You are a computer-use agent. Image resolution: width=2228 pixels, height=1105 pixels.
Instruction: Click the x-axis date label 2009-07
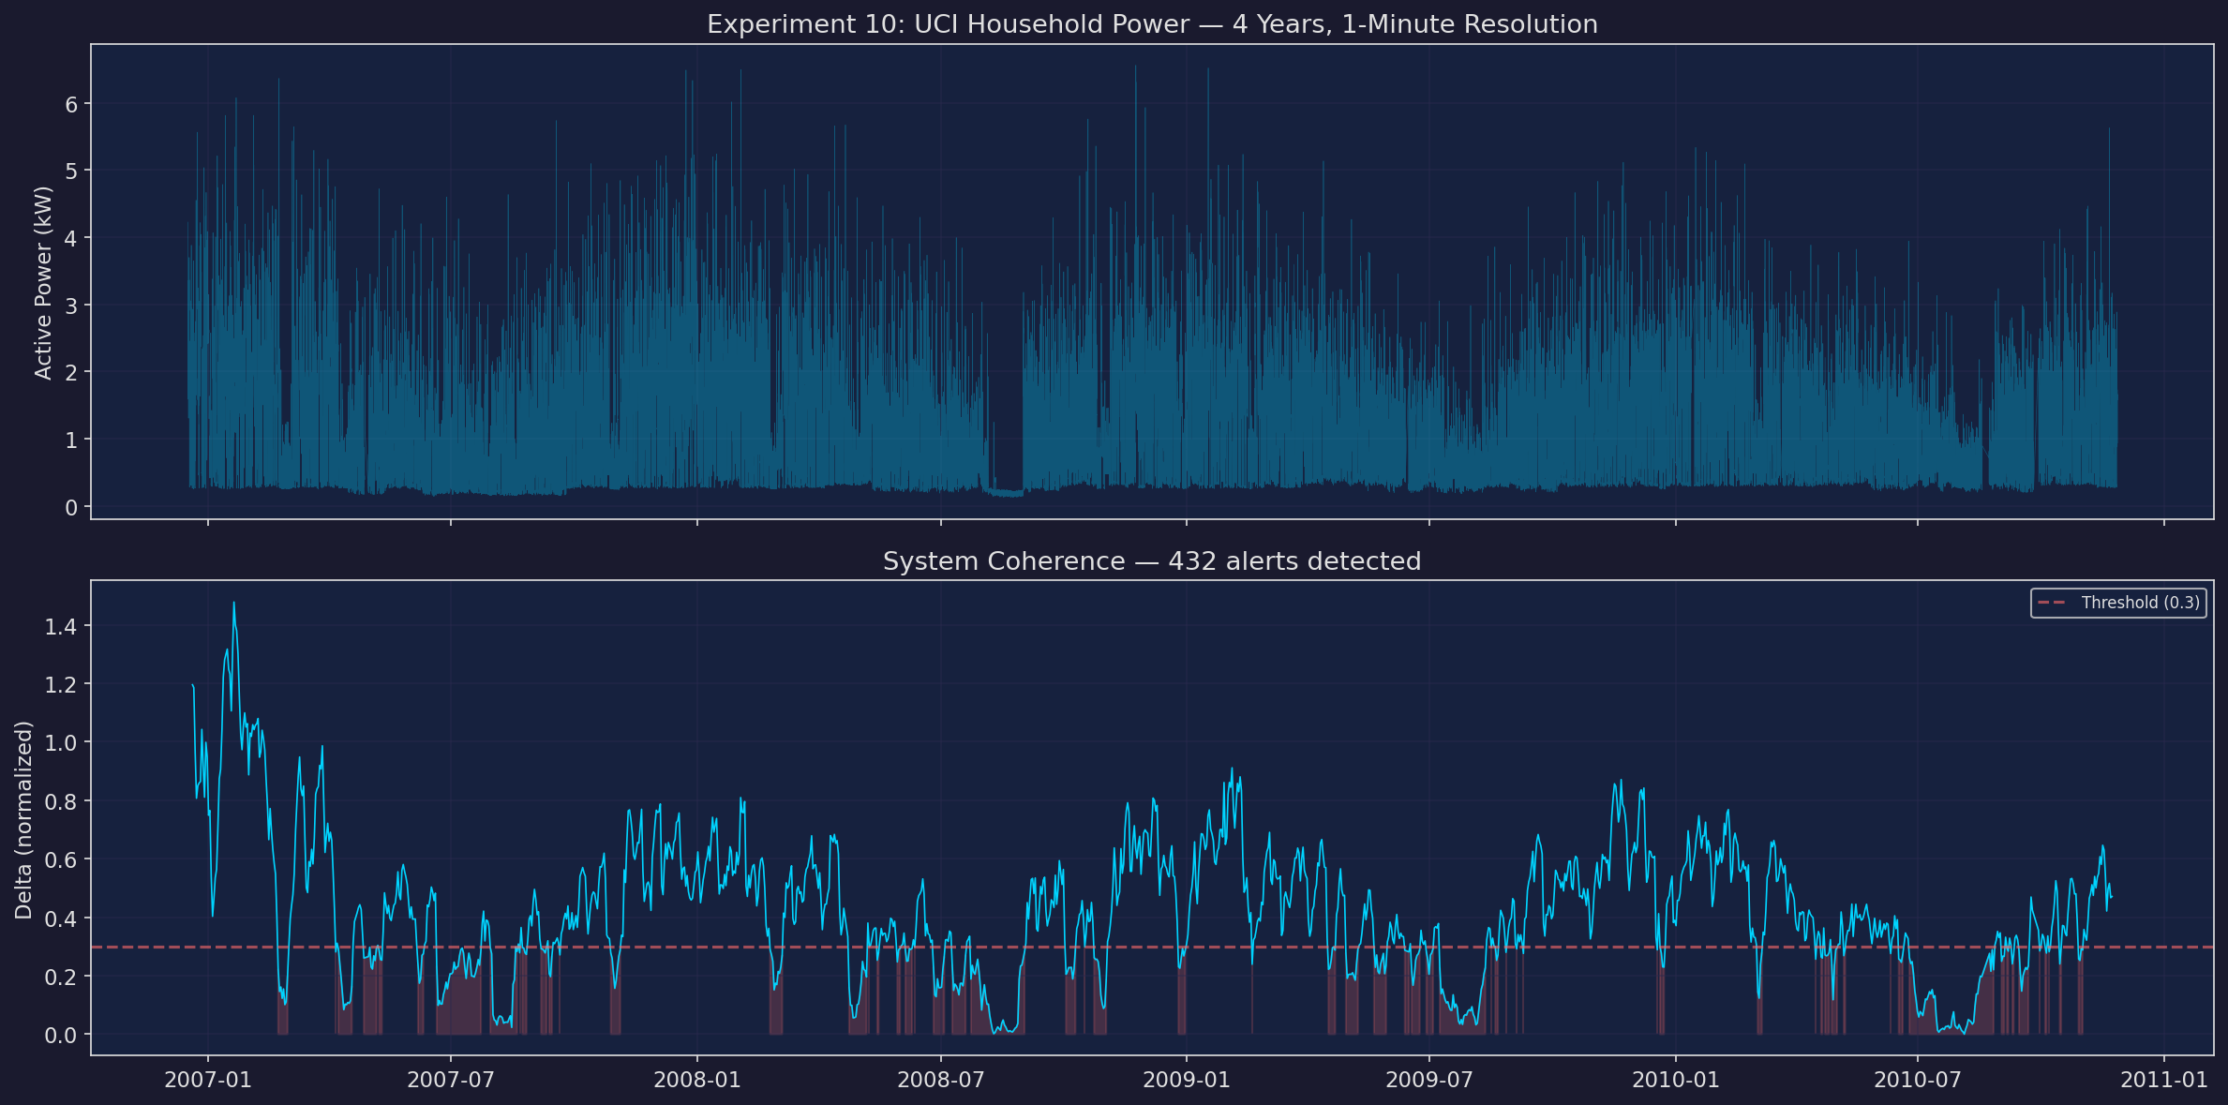click(x=1429, y=1080)
